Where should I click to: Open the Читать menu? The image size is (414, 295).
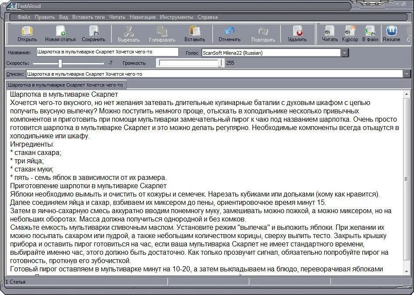117,17
